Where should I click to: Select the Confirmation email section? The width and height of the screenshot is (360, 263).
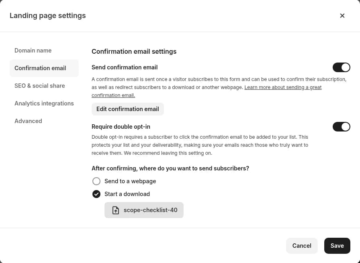44,68
